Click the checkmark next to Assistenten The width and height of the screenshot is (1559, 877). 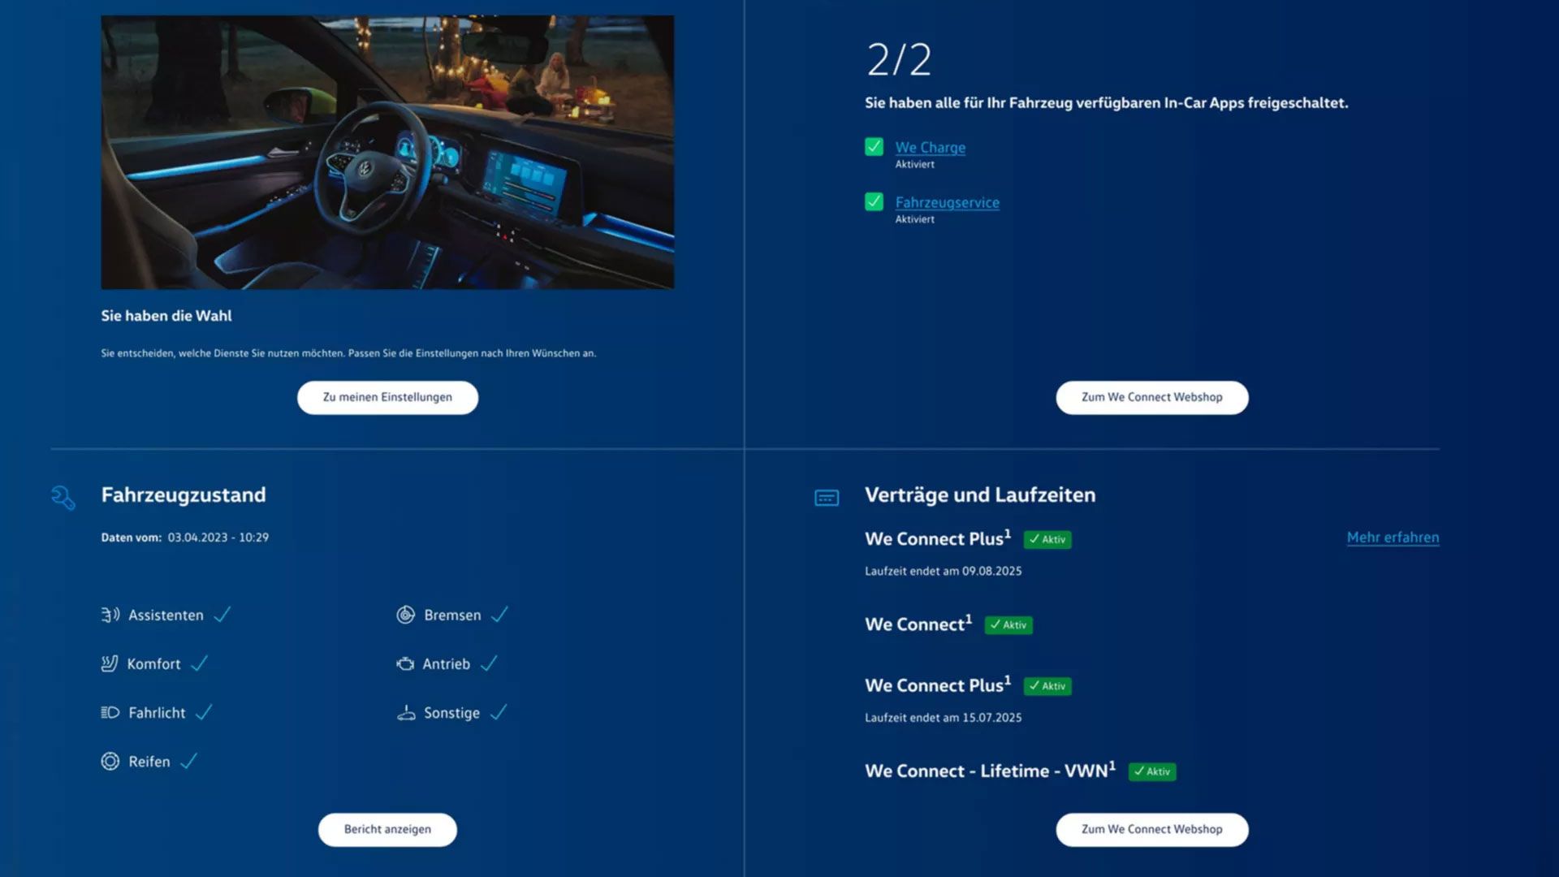(222, 615)
